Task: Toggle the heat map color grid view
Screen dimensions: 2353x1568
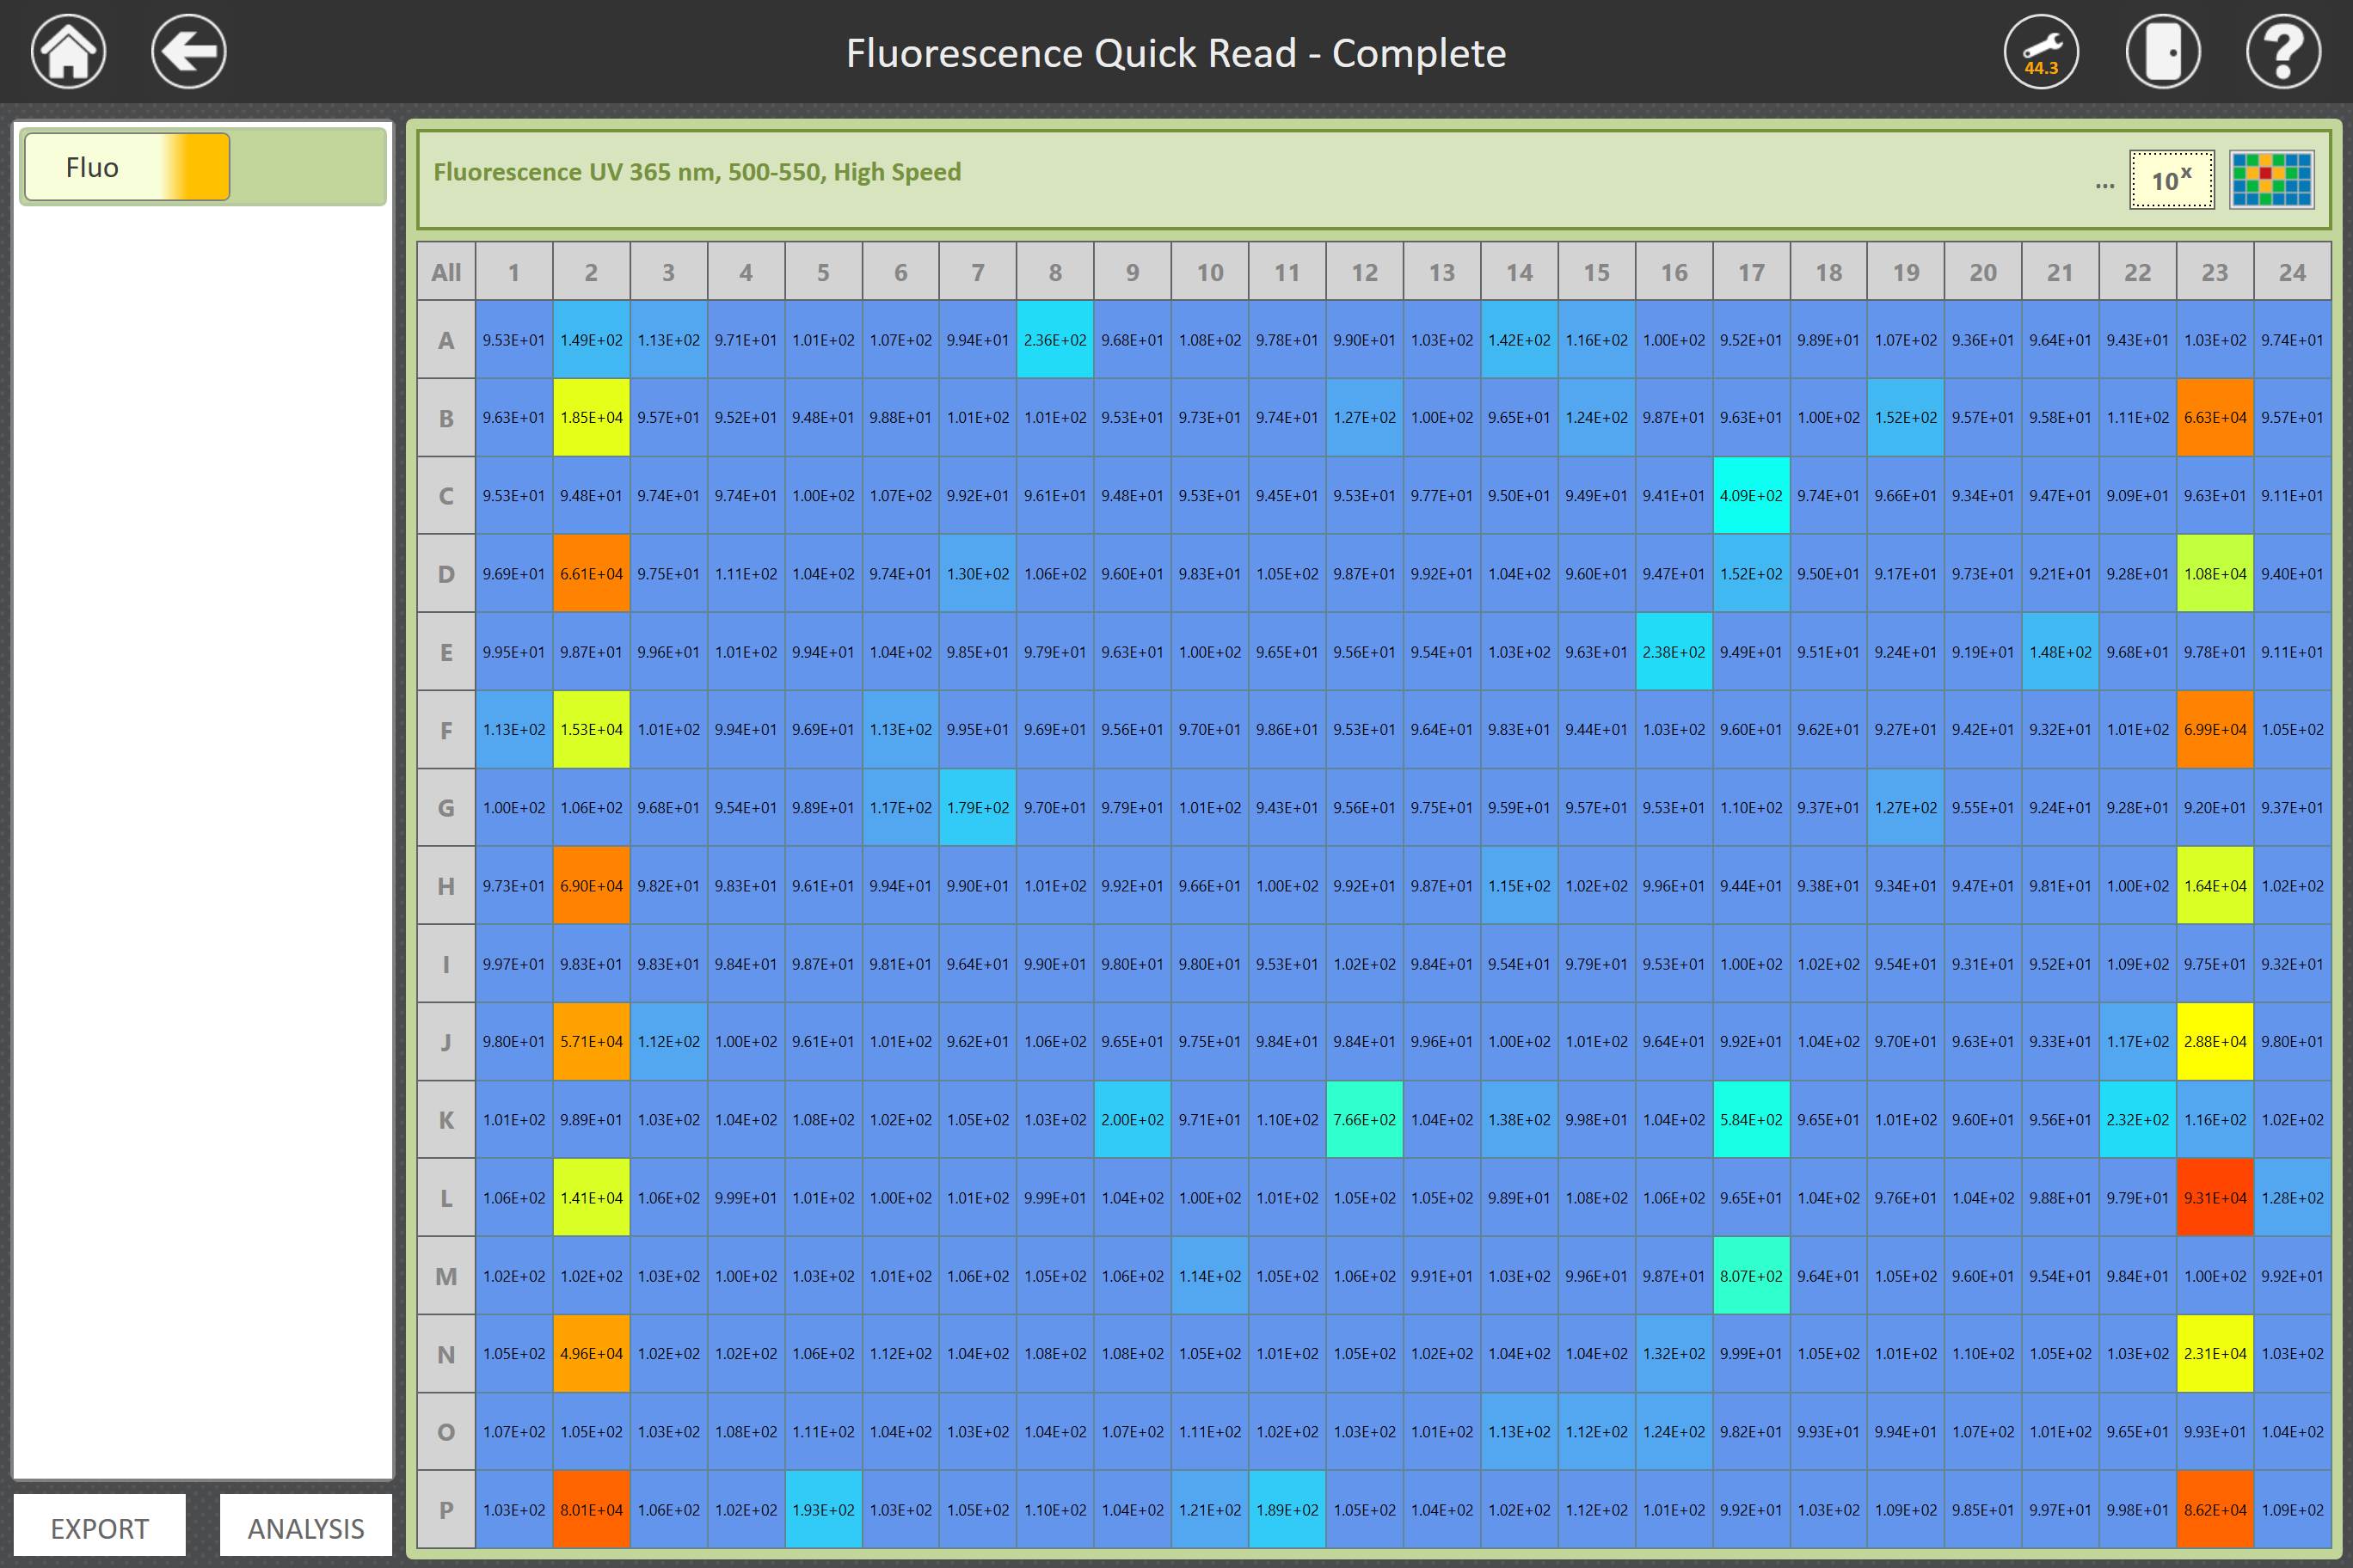Action: (x=2271, y=180)
